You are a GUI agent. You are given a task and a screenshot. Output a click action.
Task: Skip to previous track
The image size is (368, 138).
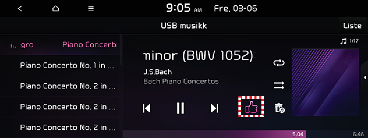[x=147, y=108]
